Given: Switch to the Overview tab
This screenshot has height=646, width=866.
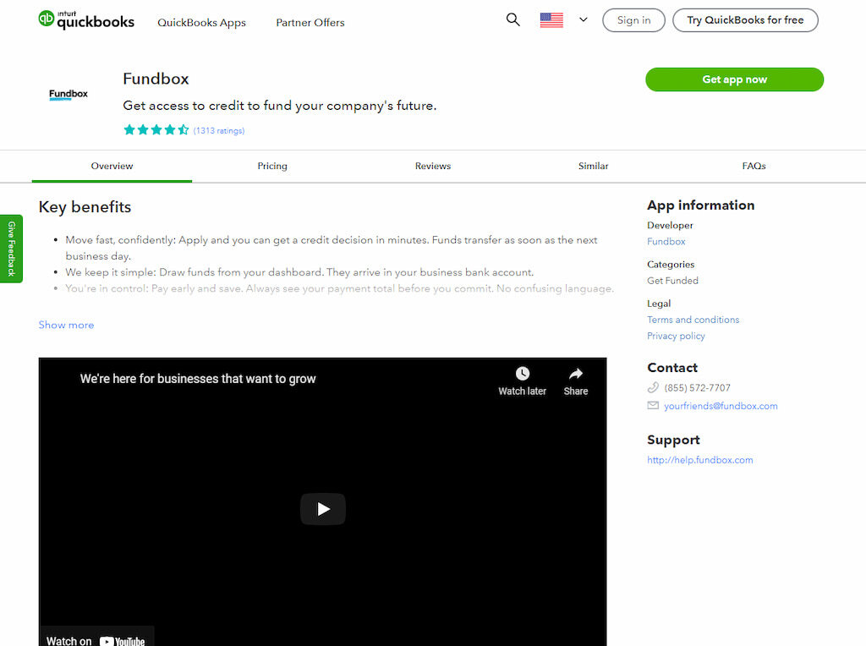Looking at the screenshot, I should (112, 167).
